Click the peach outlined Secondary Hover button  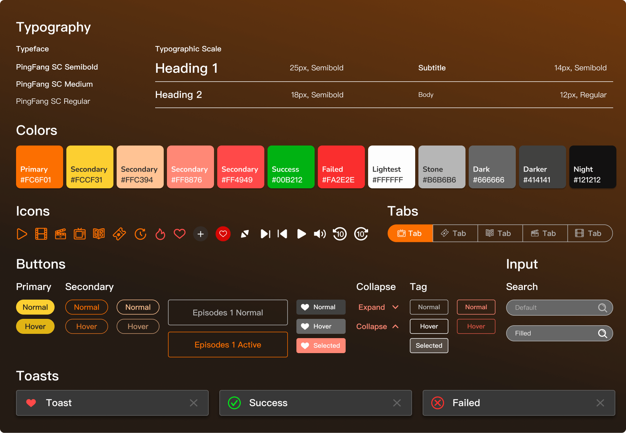click(x=138, y=326)
